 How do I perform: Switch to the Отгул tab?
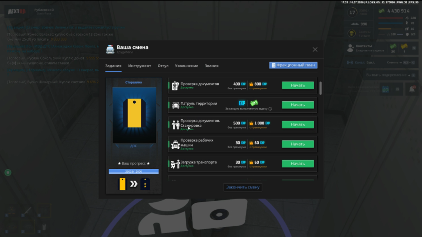click(x=163, y=66)
